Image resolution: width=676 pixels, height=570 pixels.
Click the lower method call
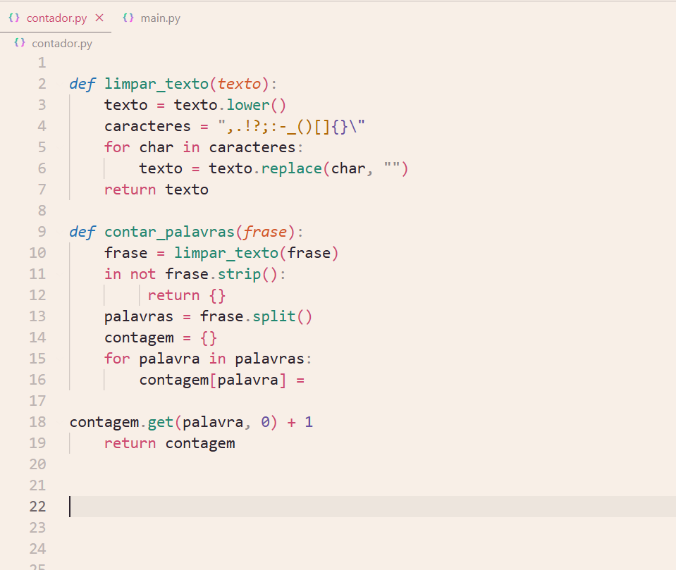(248, 105)
